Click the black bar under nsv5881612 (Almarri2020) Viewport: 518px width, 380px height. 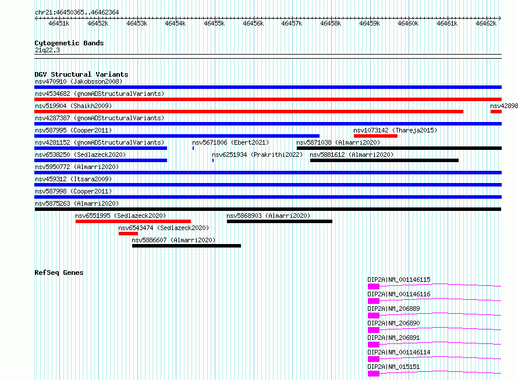point(384,160)
